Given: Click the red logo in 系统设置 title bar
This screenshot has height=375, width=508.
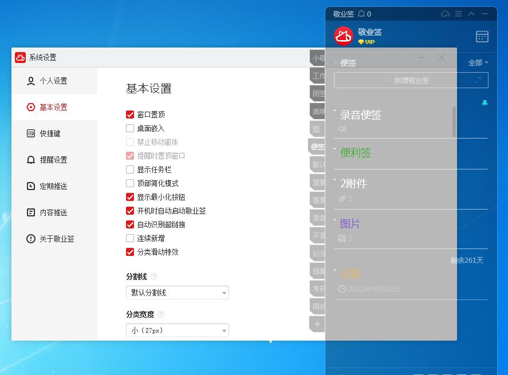Looking at the screenshot, I should (20, 57).
